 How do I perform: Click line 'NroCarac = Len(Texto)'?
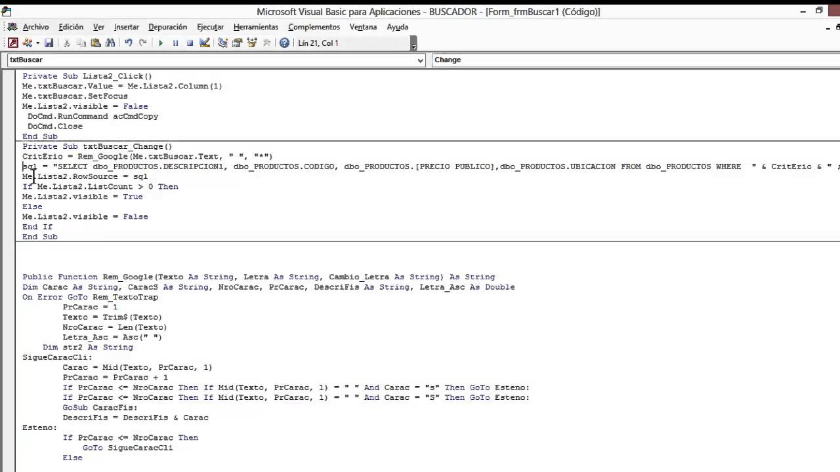click(x=115, y=327)
